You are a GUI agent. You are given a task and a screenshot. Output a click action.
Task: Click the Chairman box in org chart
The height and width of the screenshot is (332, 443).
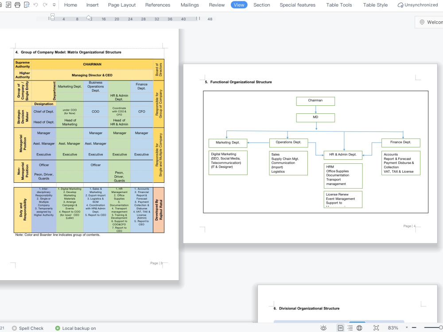315,101
